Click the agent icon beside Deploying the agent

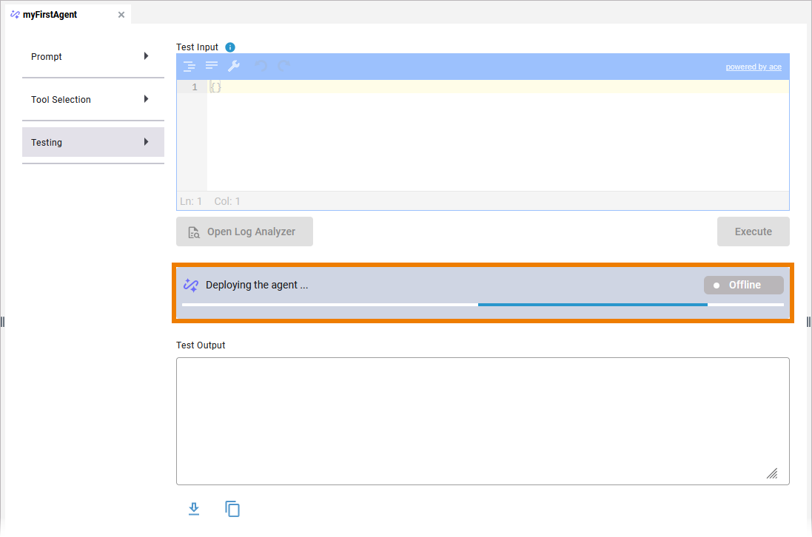[x=190, y=285]
